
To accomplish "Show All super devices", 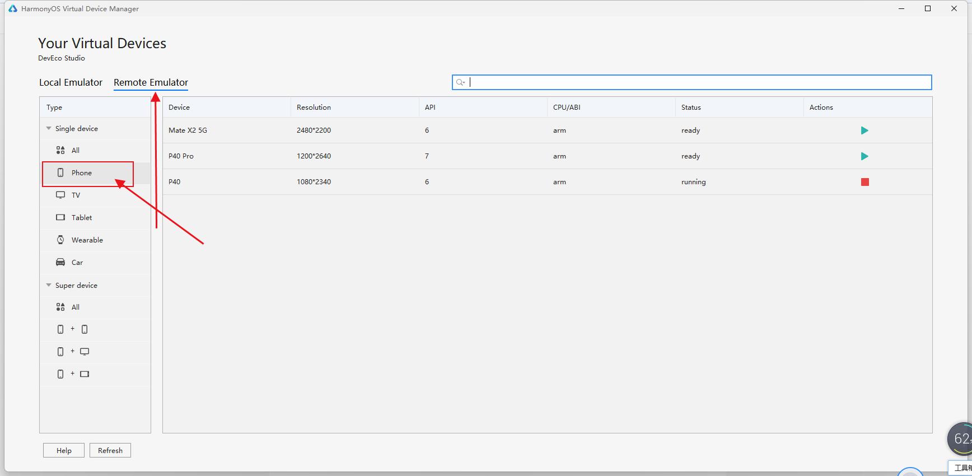I will 76,307.
